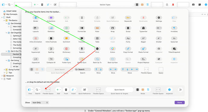208x112 pixels.
Task: Expand the Tips binder item
Action: 4,73
